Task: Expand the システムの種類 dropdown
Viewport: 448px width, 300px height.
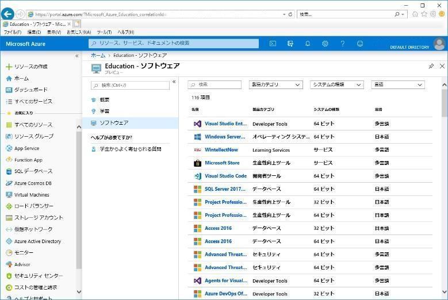Action: (337, 84)
